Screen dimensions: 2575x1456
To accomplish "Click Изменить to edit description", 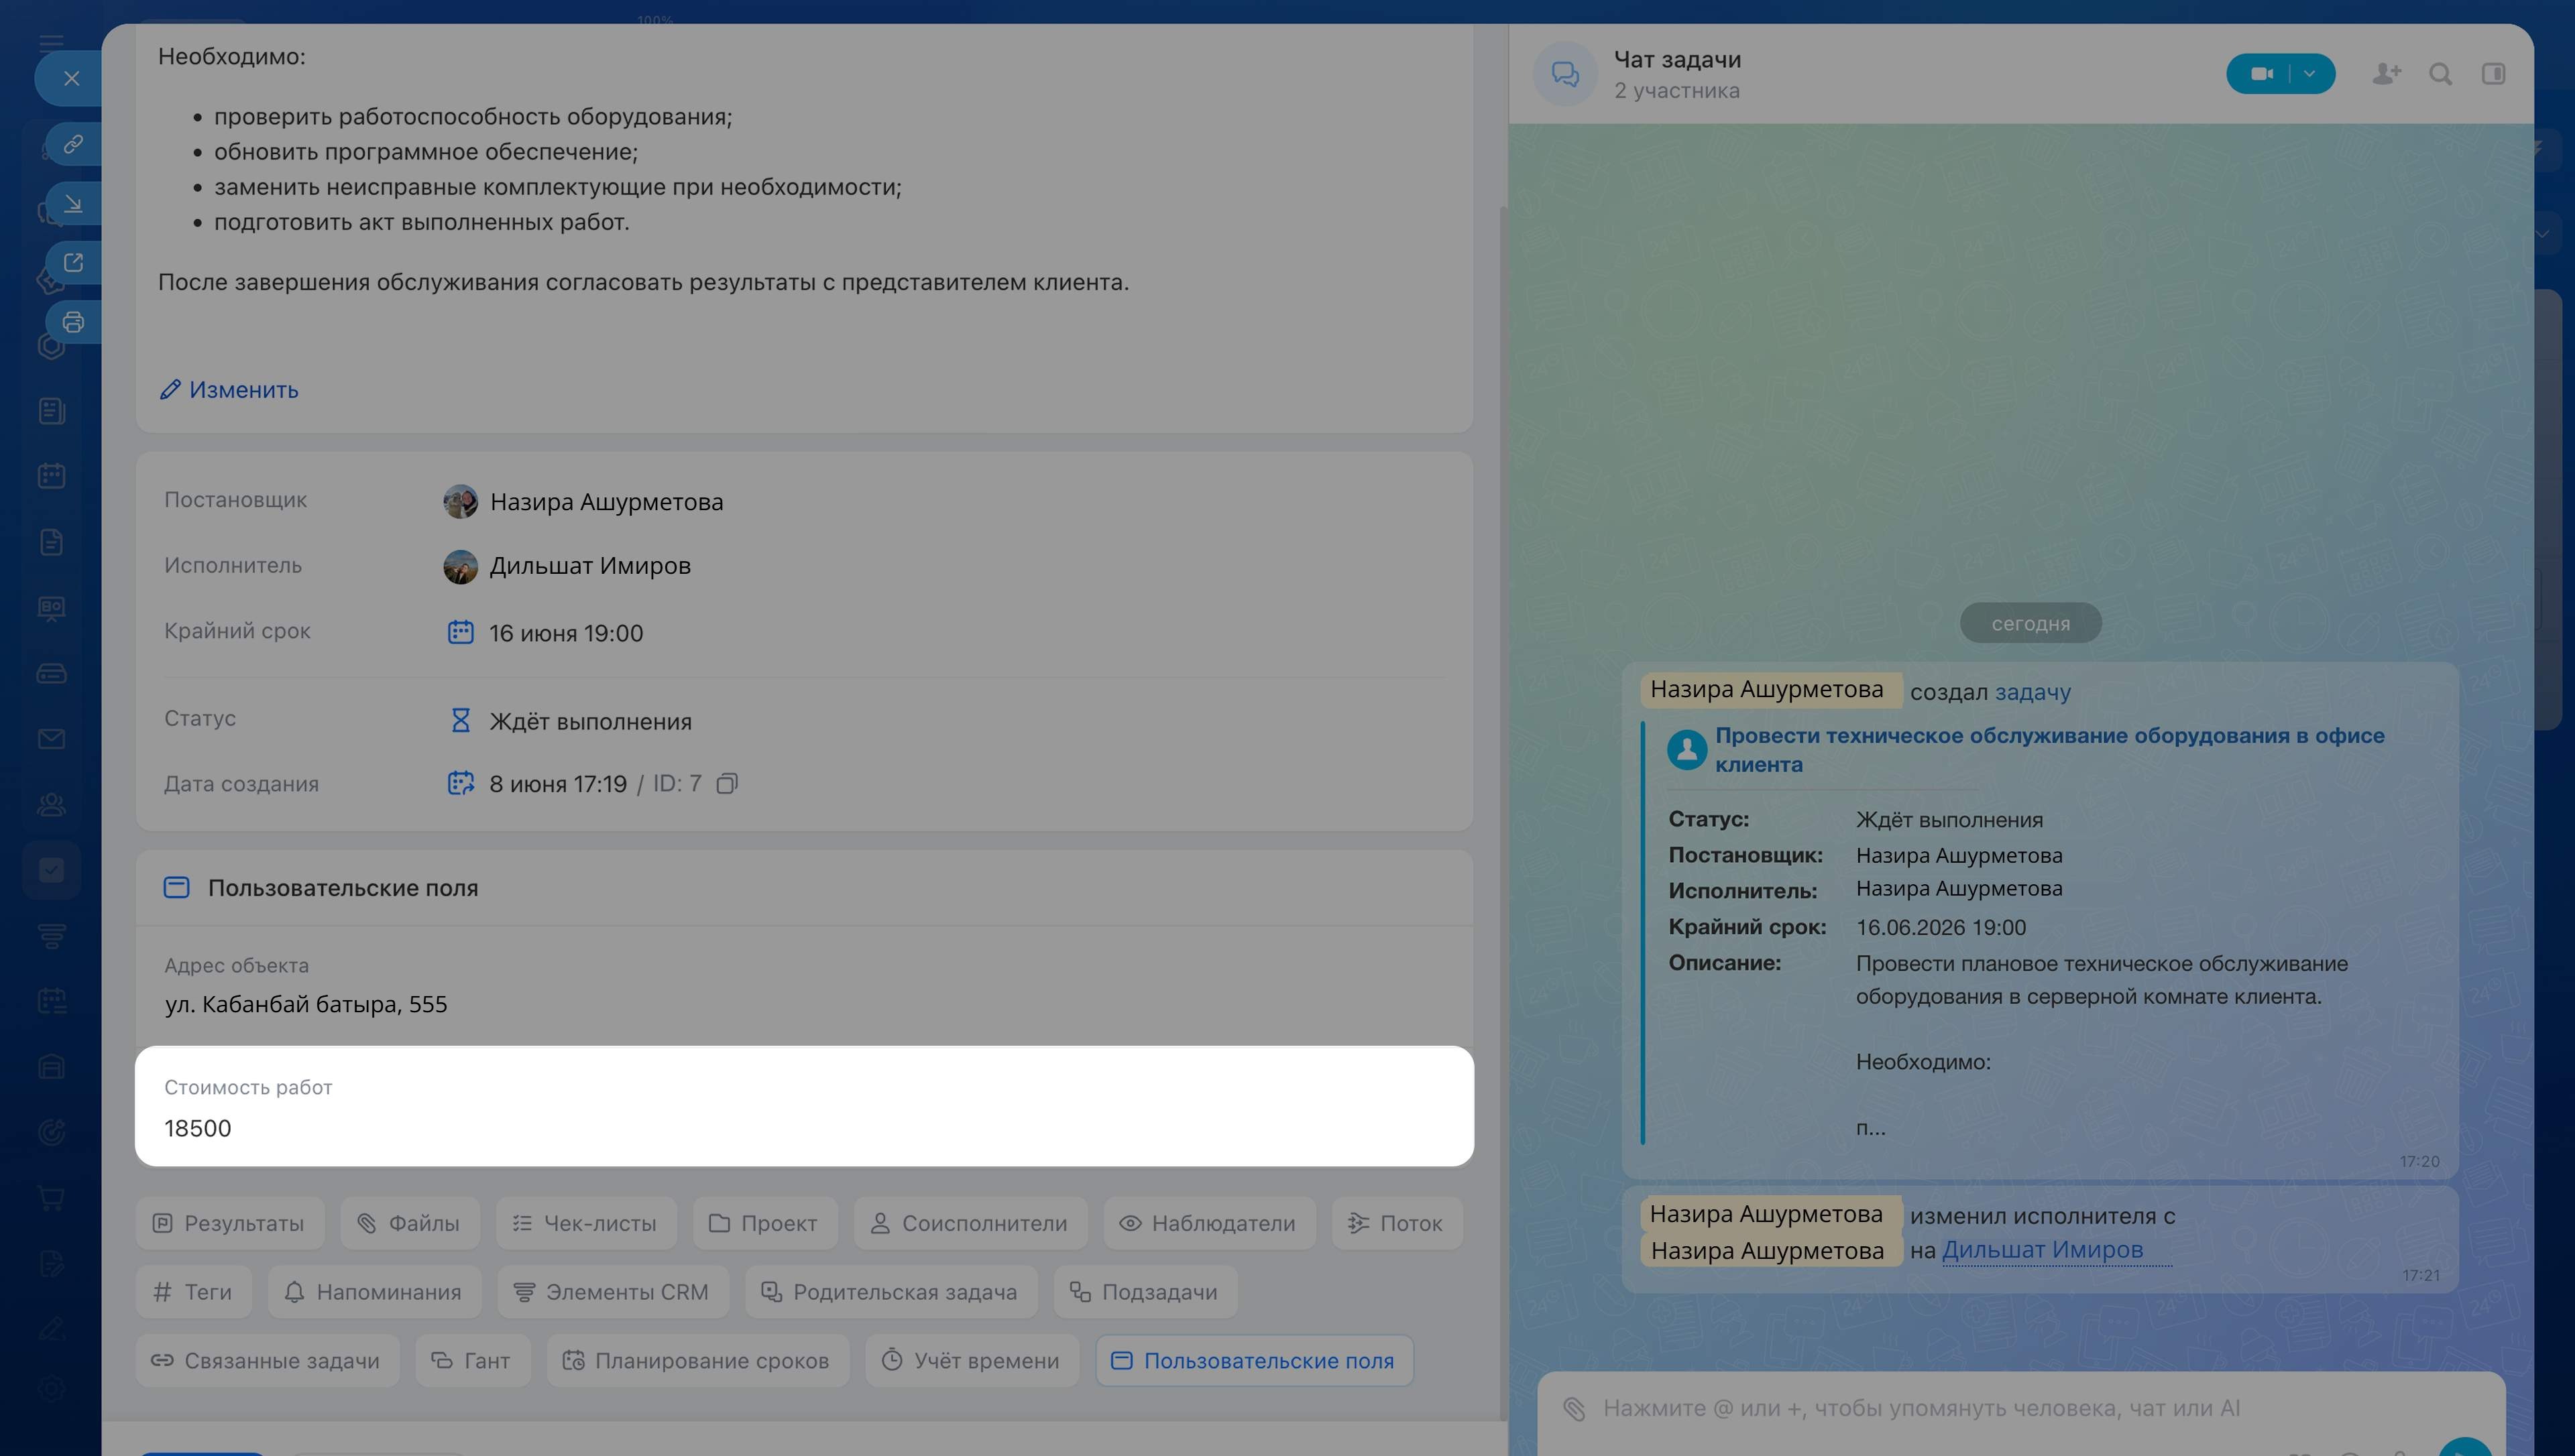I will point(229,390).
